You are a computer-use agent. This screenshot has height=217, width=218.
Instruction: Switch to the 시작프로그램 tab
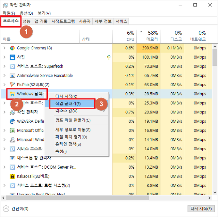tap(63, 21)
